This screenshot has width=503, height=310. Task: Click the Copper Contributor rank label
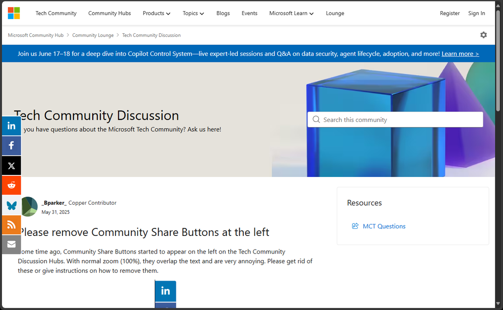pos(92,203)
